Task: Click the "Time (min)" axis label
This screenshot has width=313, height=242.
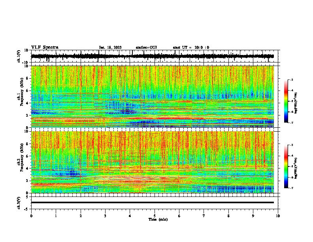Action: pyautogui.click(x=158, y=219)
